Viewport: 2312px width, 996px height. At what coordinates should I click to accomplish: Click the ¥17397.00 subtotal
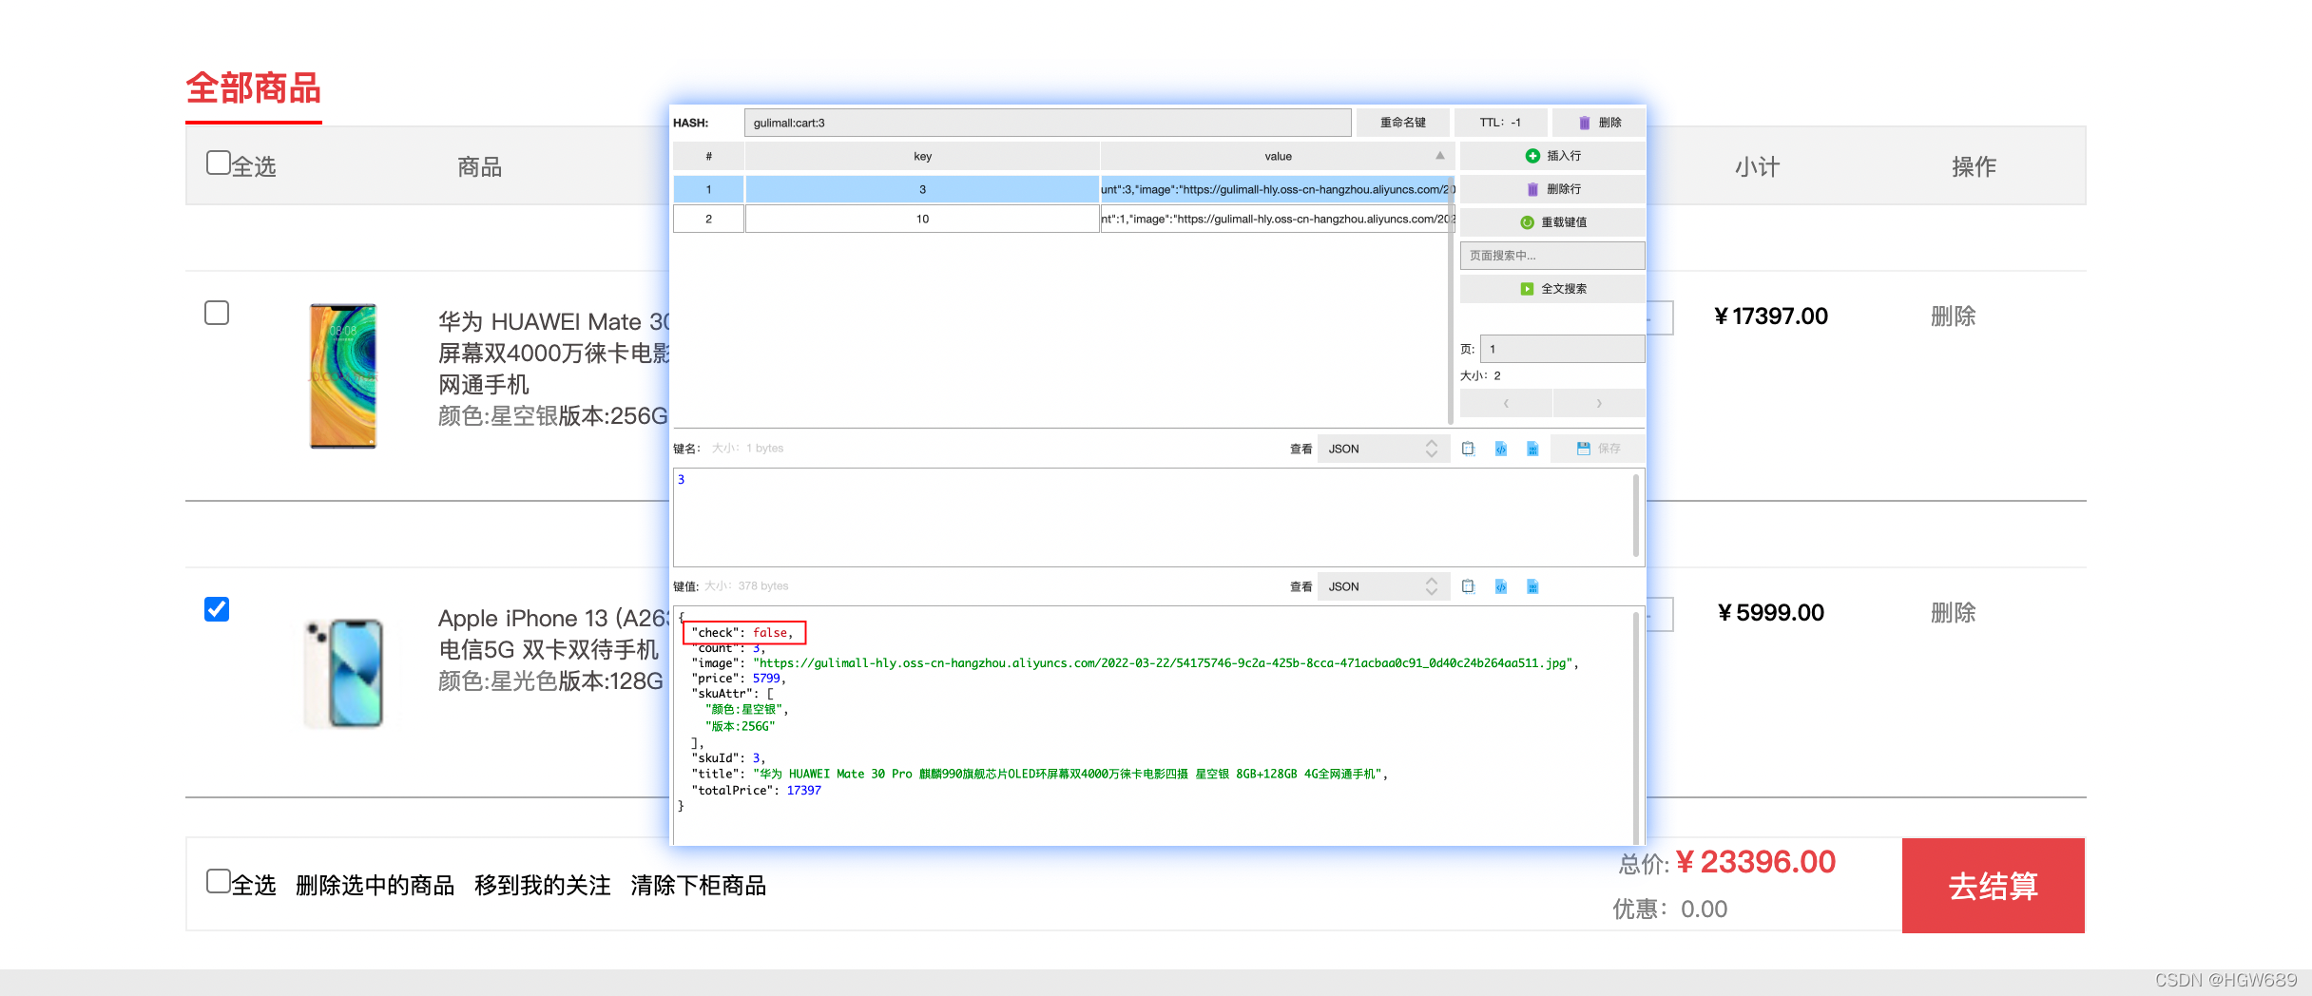1771,316
